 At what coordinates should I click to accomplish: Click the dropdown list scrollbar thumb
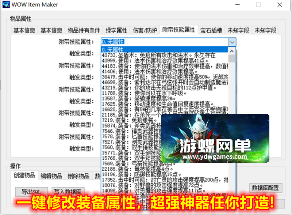(x=232, y=59)
